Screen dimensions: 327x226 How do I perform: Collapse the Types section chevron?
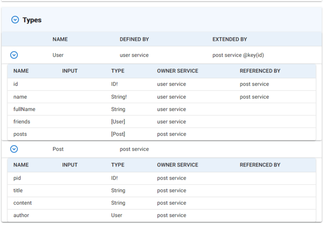pyautogui.click(x=15, y=20)
